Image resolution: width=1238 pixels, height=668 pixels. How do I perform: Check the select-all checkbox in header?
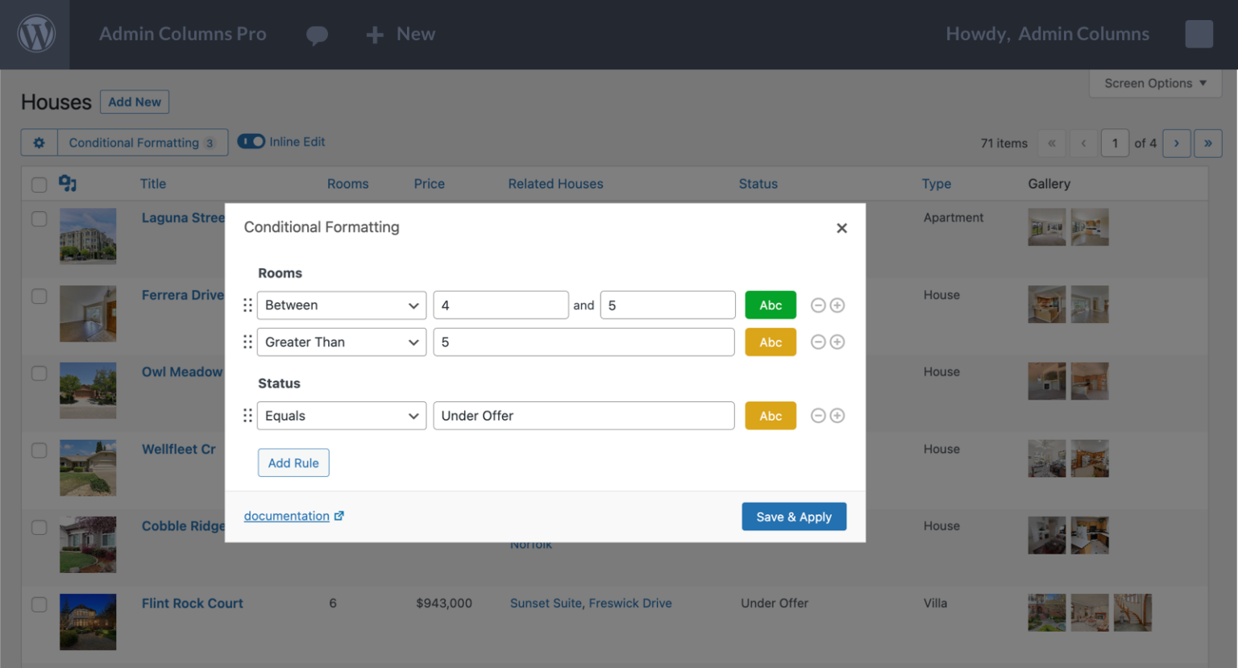39,185
